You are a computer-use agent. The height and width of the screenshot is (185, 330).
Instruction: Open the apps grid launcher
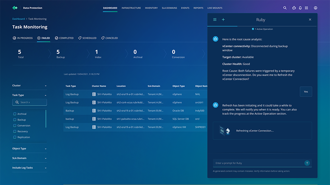point(307,8)
